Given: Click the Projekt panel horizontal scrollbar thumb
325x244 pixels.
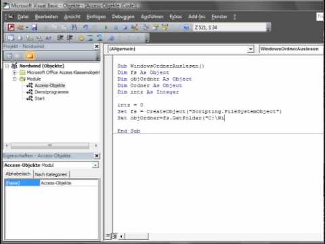Looking at the screenshot, I should click(50, 146).
